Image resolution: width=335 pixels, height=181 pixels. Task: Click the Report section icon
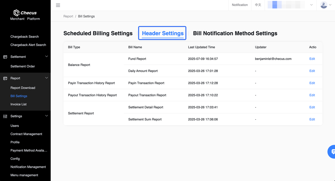(5, 78)
